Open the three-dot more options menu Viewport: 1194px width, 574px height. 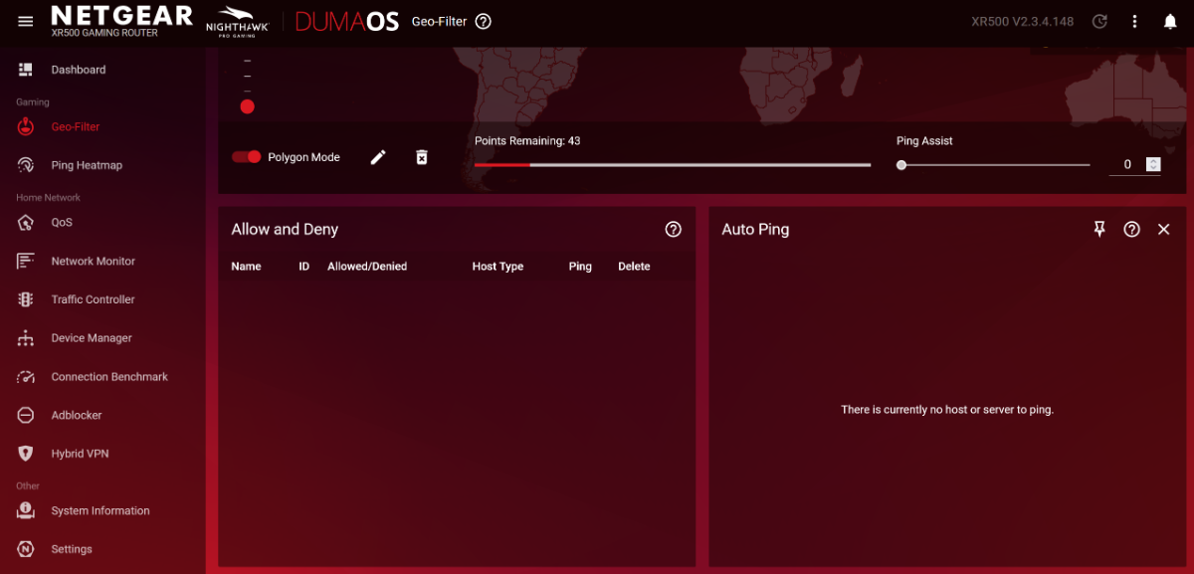coord(1135,22)
